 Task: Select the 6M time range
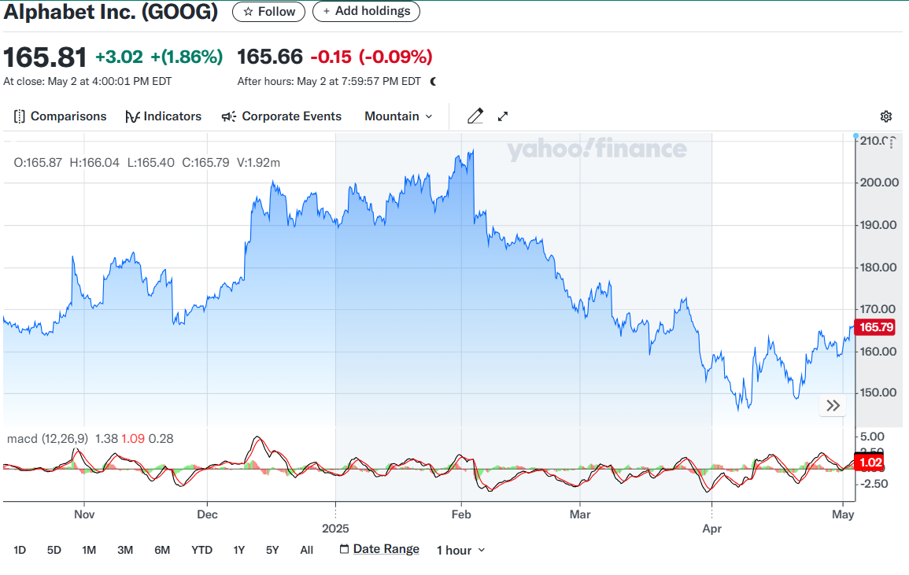pos(162,550)
